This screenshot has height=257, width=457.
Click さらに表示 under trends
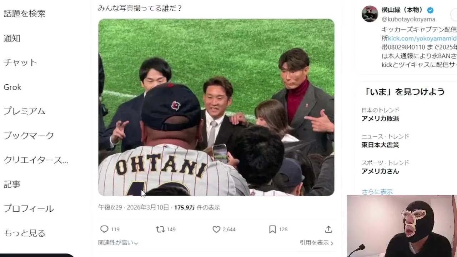[x=377, y=191]
